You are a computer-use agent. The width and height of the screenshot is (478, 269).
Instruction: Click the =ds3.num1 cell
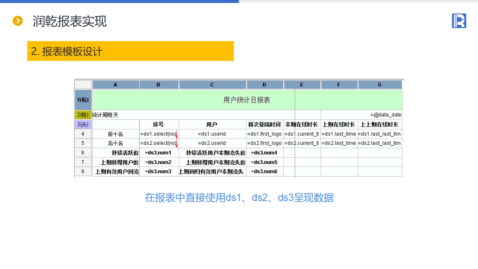click(159, 152)
